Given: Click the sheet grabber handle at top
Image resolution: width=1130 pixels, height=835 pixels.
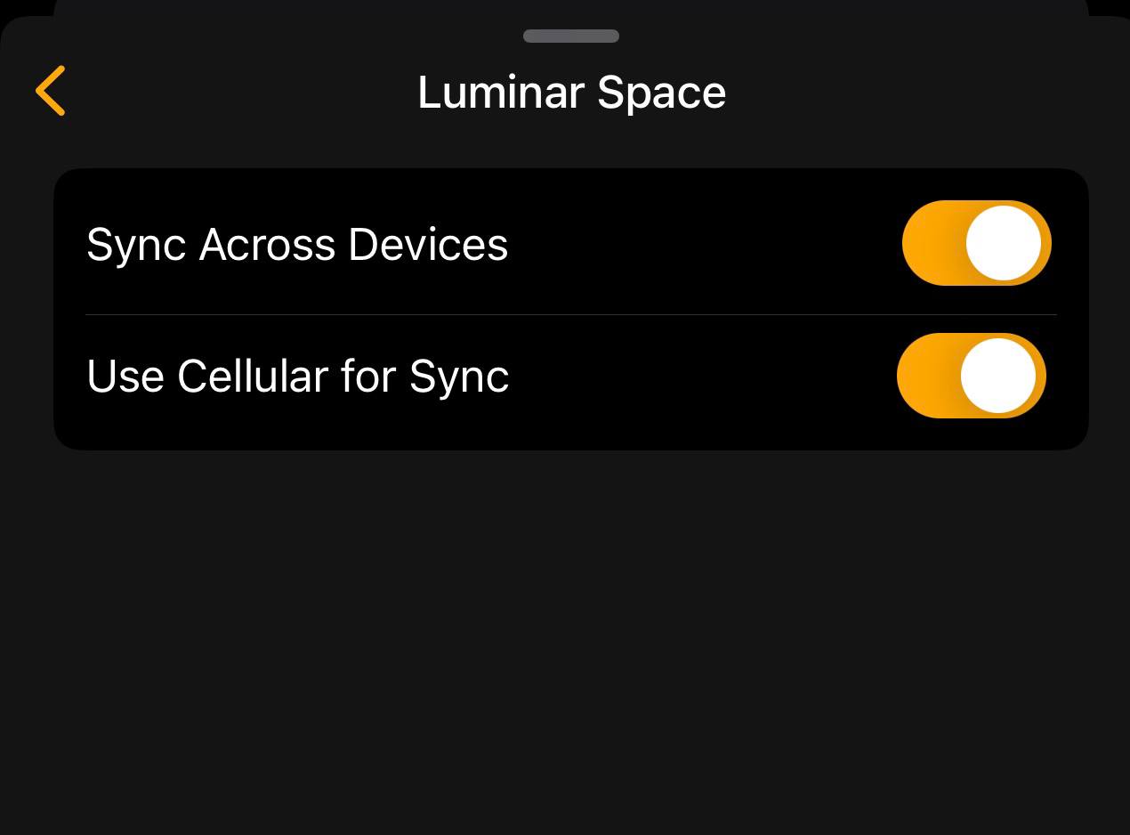Looking at the screenshot, I should (x=571, y=36).
